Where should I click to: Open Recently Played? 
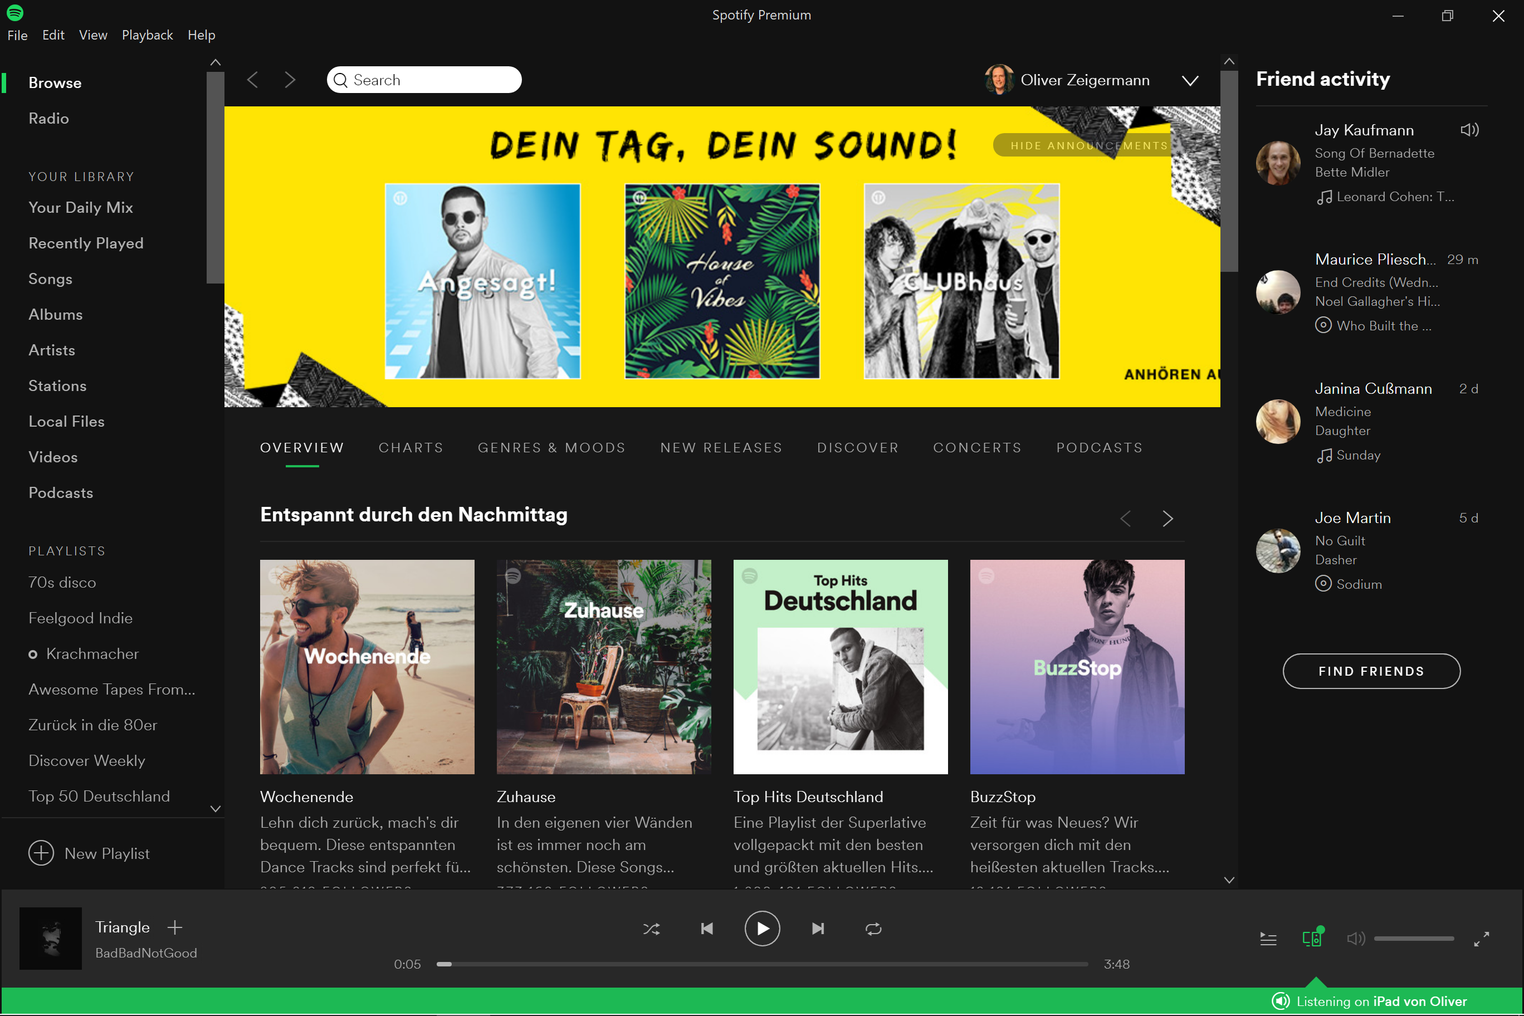pyautogui.click(x=86, y=243)
